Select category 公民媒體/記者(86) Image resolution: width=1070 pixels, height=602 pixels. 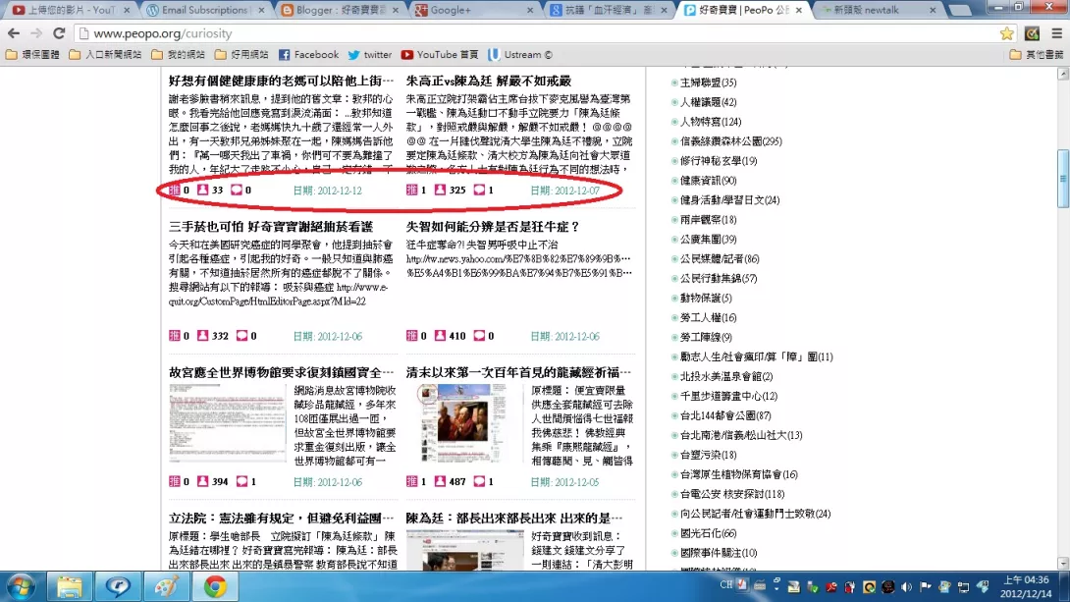pyautogui.click(x=720, y=259)
